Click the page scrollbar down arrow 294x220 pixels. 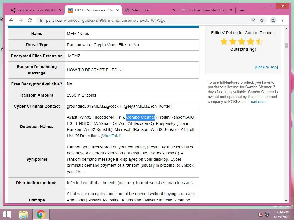pos(286,201)
